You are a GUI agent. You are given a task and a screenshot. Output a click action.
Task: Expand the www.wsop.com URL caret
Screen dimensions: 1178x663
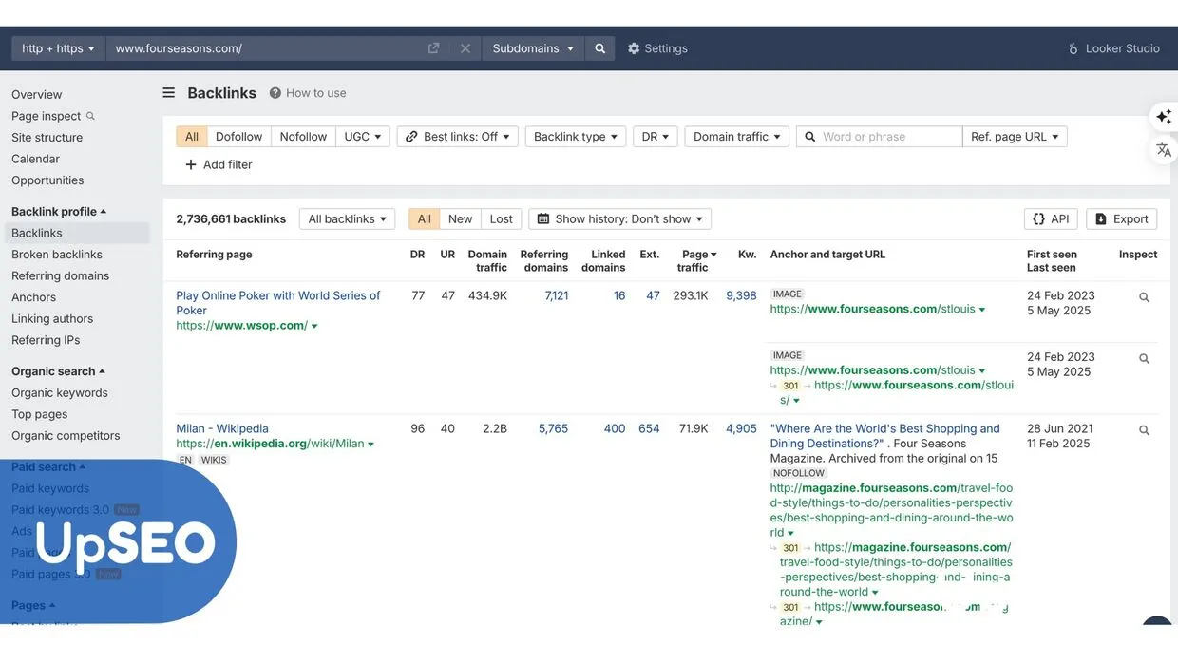314,326
